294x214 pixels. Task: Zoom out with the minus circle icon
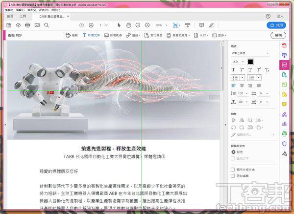click(138, 25)
